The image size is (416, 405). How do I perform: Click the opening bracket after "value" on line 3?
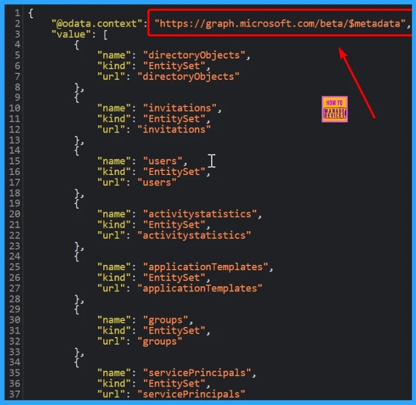[105, 34]
